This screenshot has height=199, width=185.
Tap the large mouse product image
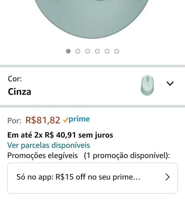(92, 19)
